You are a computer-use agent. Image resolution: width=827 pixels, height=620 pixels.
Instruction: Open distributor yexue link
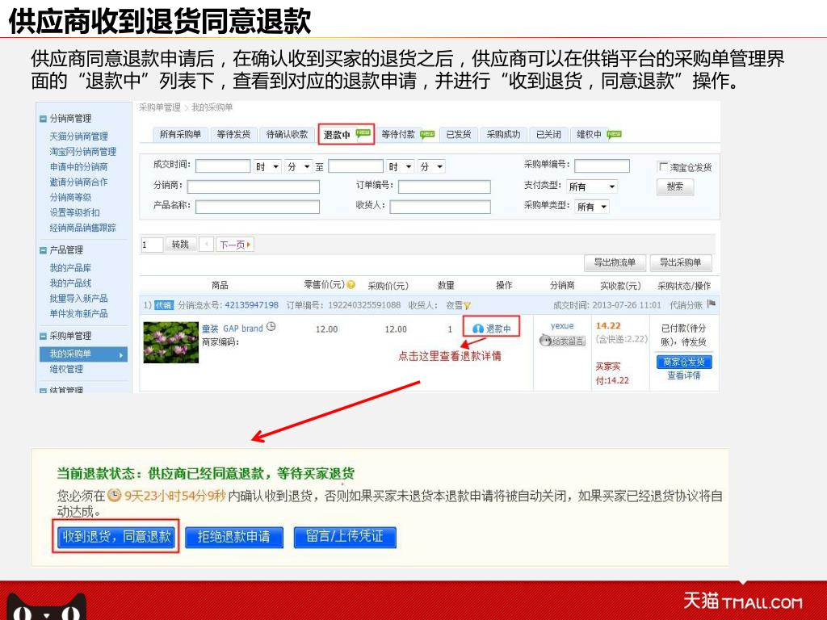click(x=562, y=326)
